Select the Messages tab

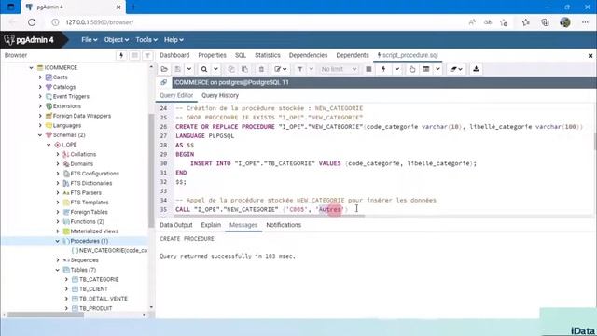click(x=243, y=225)
